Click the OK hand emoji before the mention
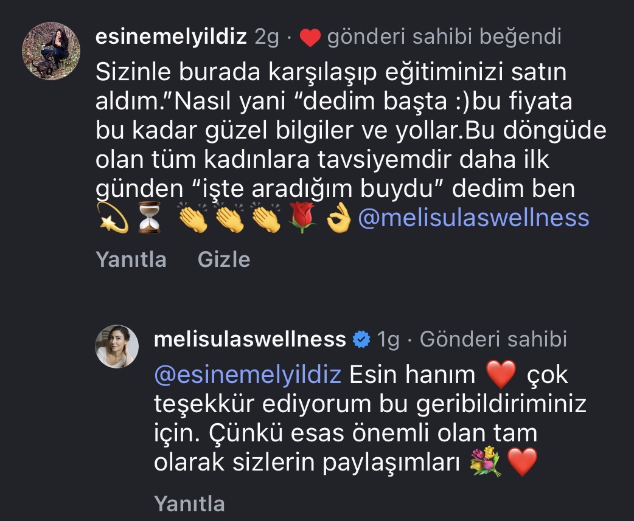 click(x=339, y=218)
